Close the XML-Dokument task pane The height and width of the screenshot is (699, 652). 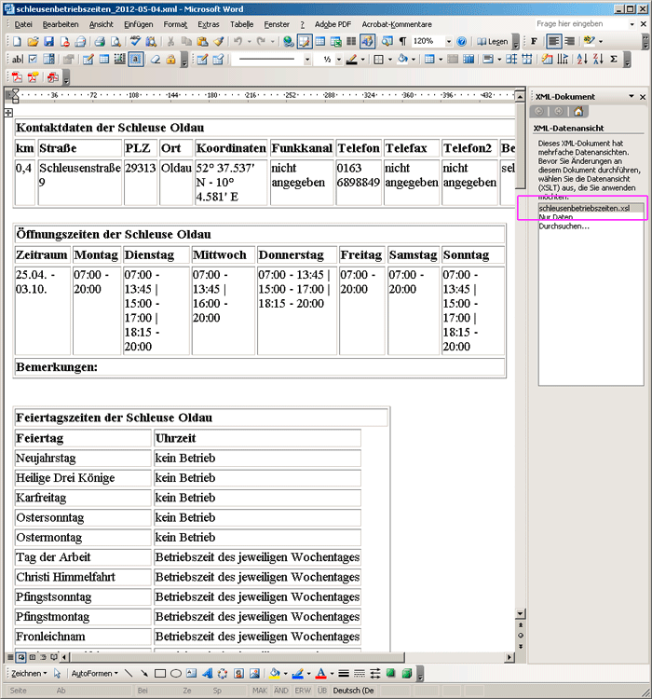tap(643, 97)
